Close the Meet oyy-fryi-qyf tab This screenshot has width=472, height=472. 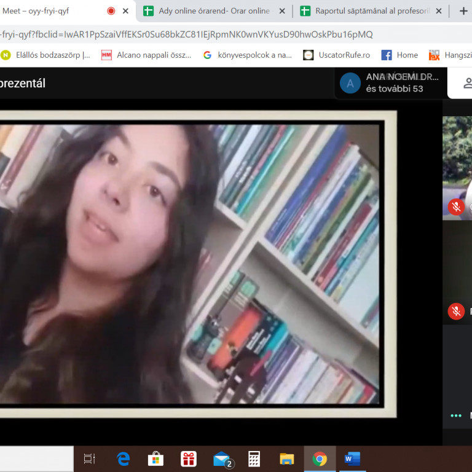coord(126,11)
